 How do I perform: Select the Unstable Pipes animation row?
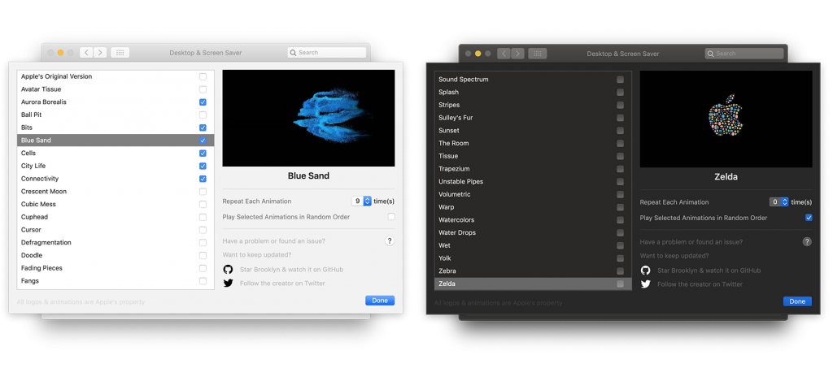click(534, 181)
